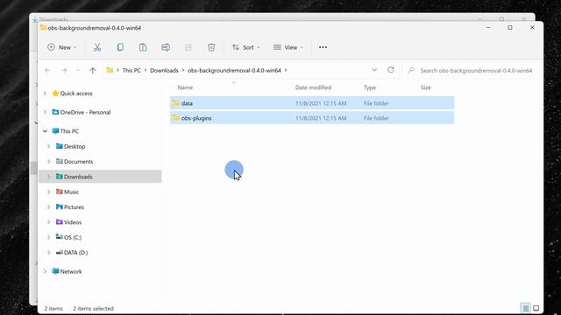This screenshot has height=315, width=561.
Task: Click the data folder icon
Action: (x=175, y=103)
